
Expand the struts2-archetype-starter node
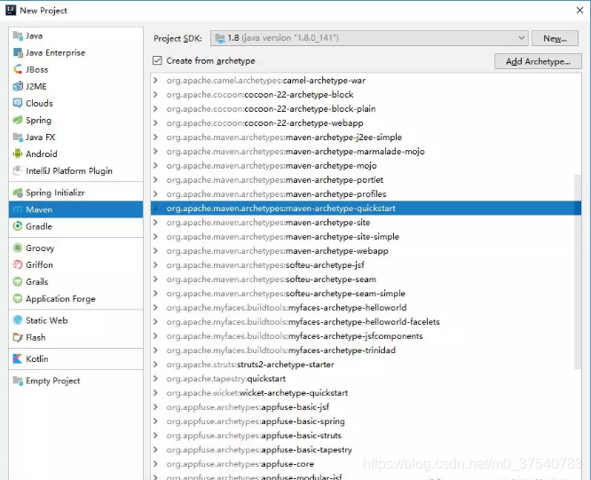coord(155,365)
